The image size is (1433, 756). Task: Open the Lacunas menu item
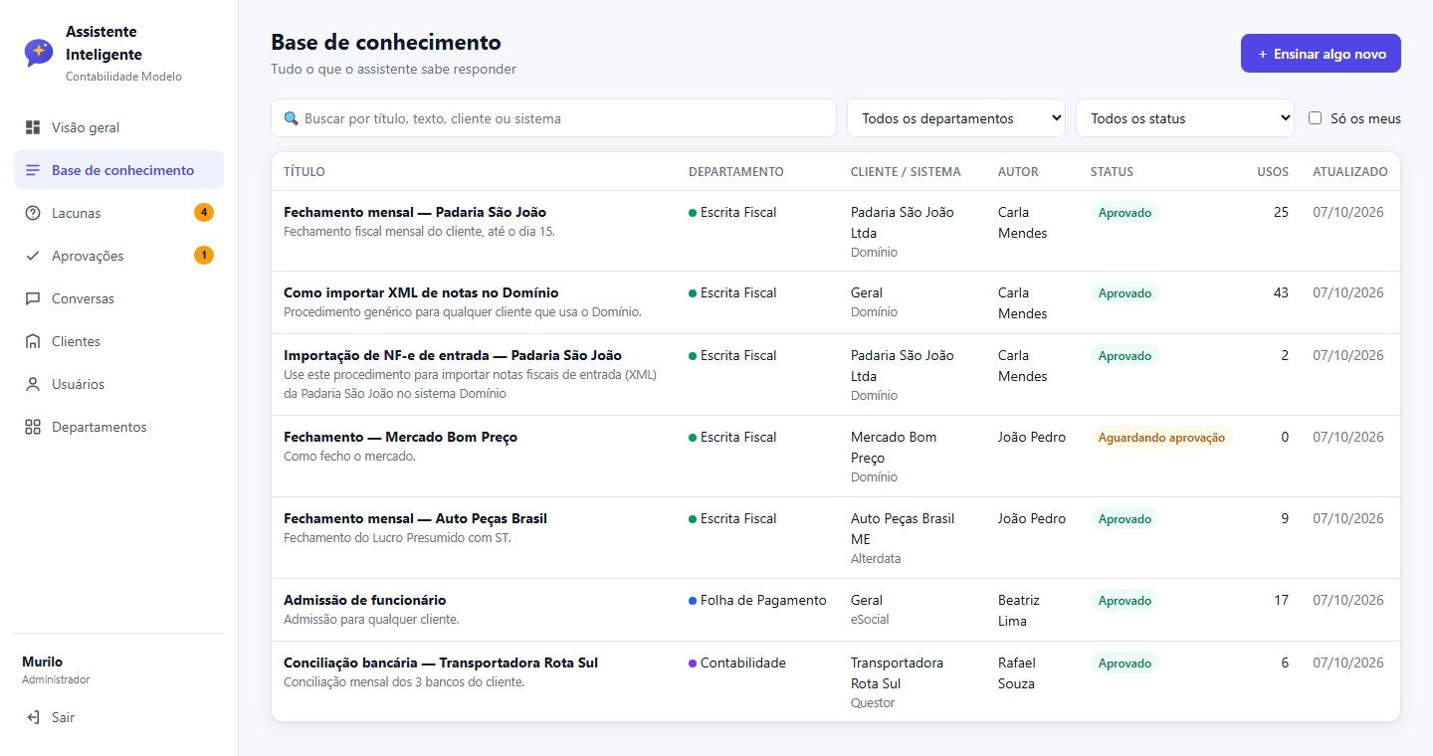click(118, 213)
